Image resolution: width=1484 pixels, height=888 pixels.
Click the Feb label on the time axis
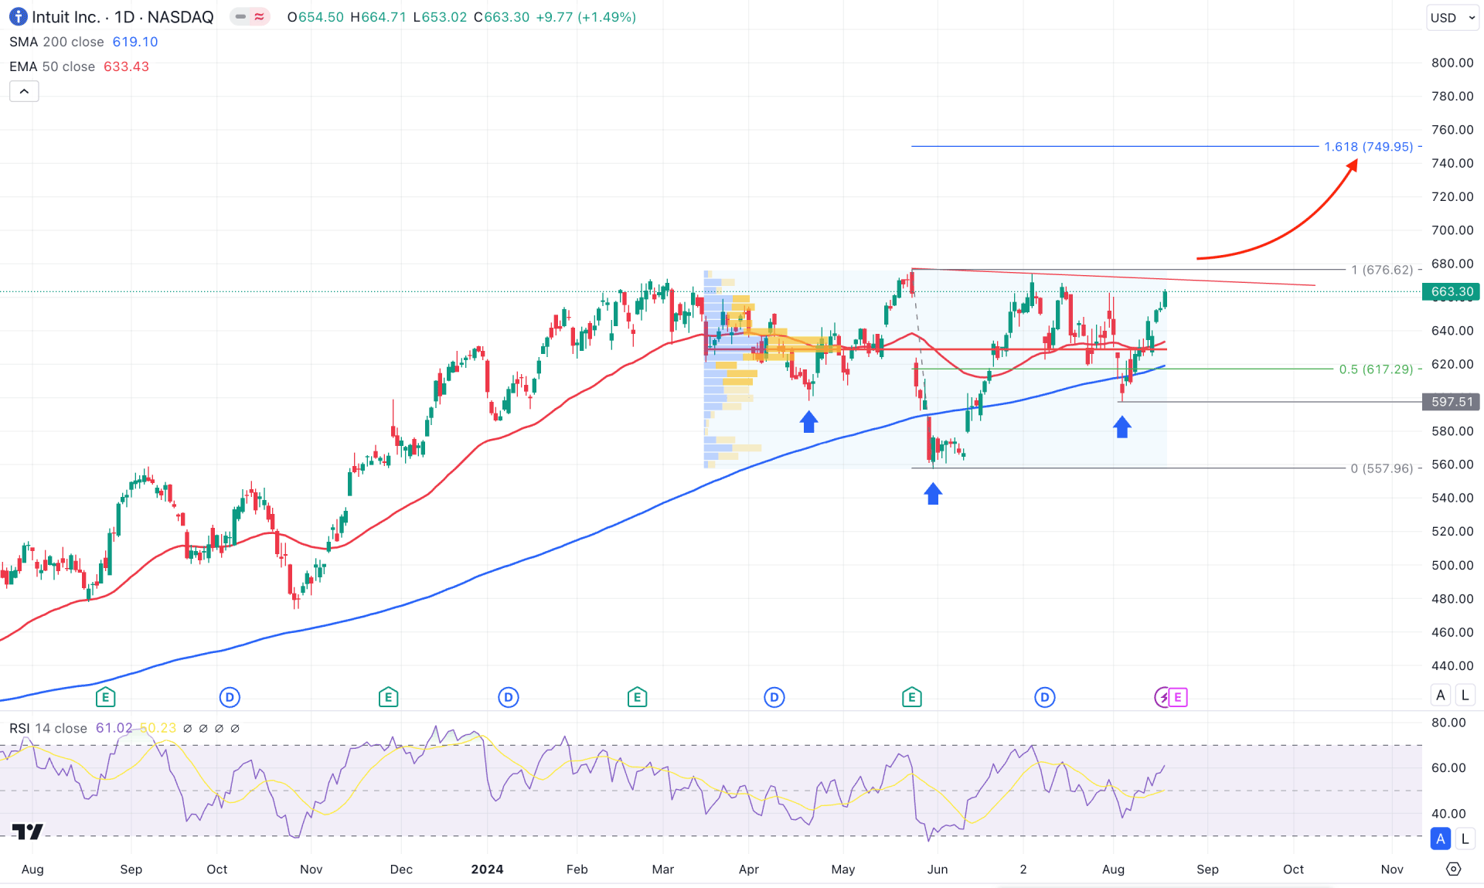(x=577, y=869)
